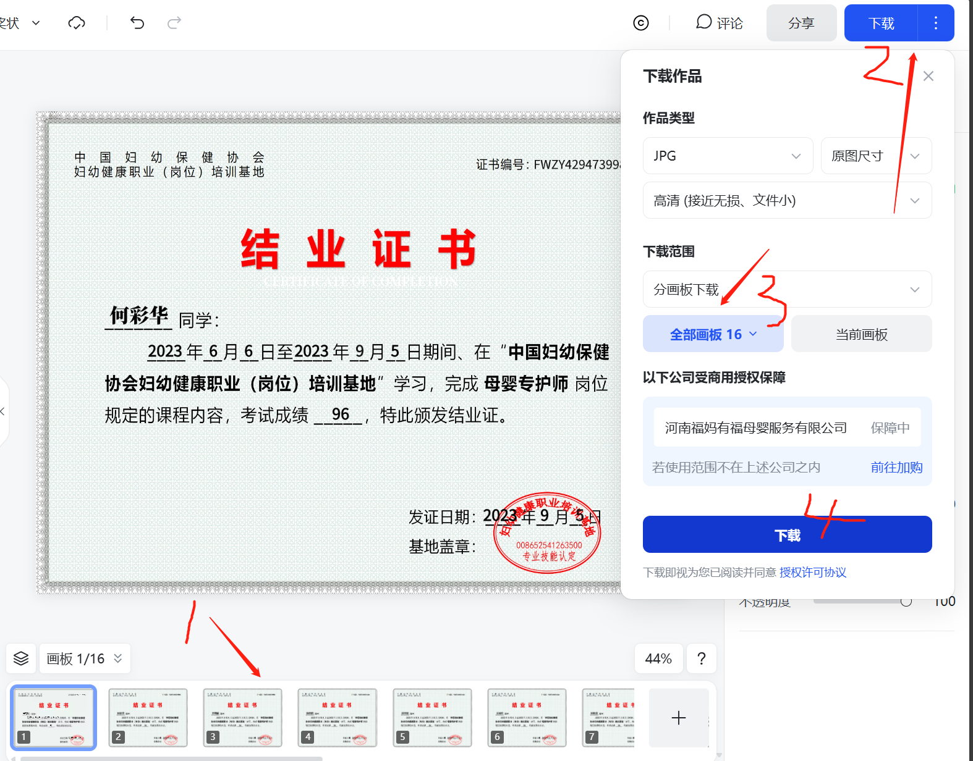Click the top Download button

tap(881, 23)
